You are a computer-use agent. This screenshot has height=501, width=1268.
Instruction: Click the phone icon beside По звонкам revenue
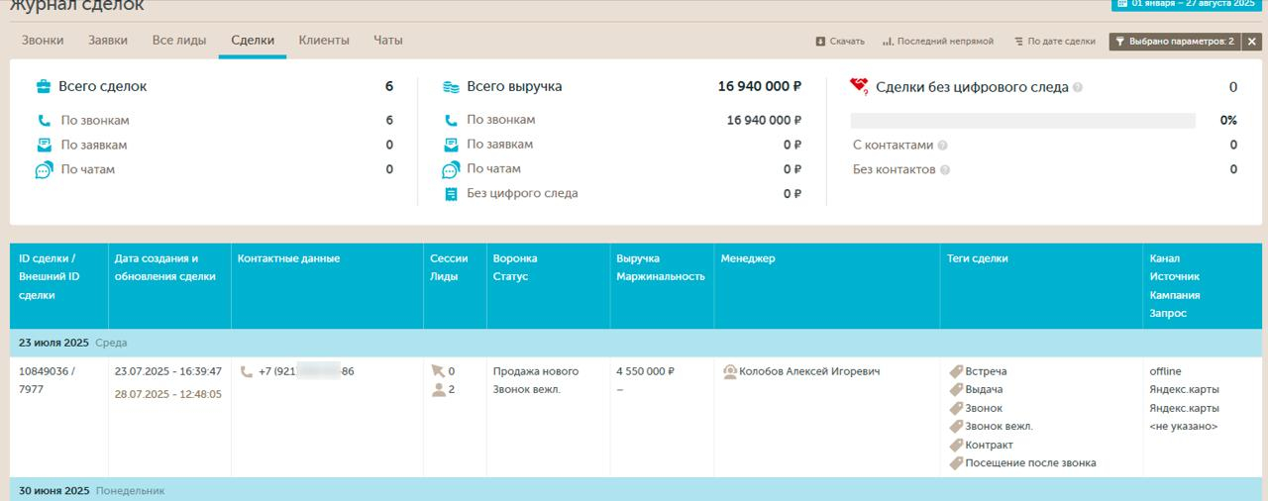pos(451,120)
